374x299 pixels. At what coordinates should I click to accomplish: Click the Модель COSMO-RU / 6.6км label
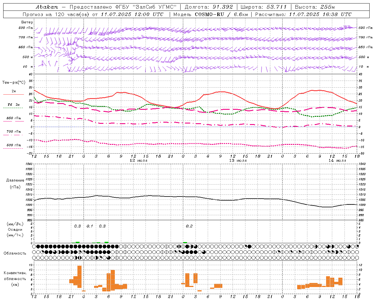(211, 14)
